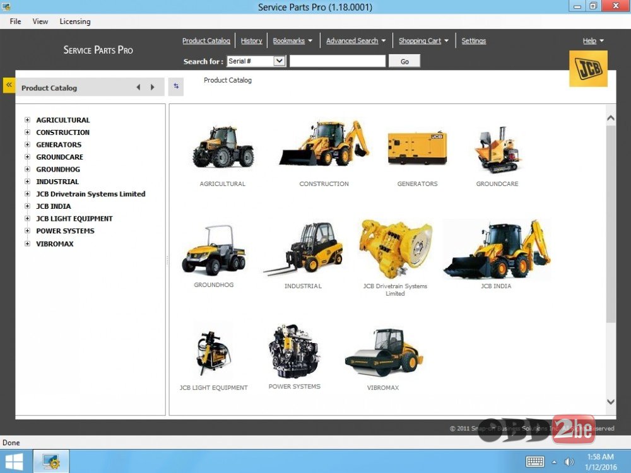
Task: Open Service Parts Pro taskbar icon
Action: pyautogui.click(x=51, y=462)
